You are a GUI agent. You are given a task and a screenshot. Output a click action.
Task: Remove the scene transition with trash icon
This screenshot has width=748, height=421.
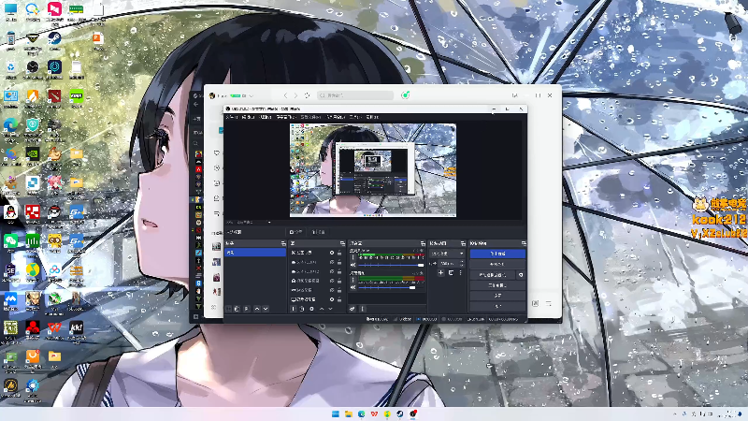pyautogui.click(x=451, y=272)
